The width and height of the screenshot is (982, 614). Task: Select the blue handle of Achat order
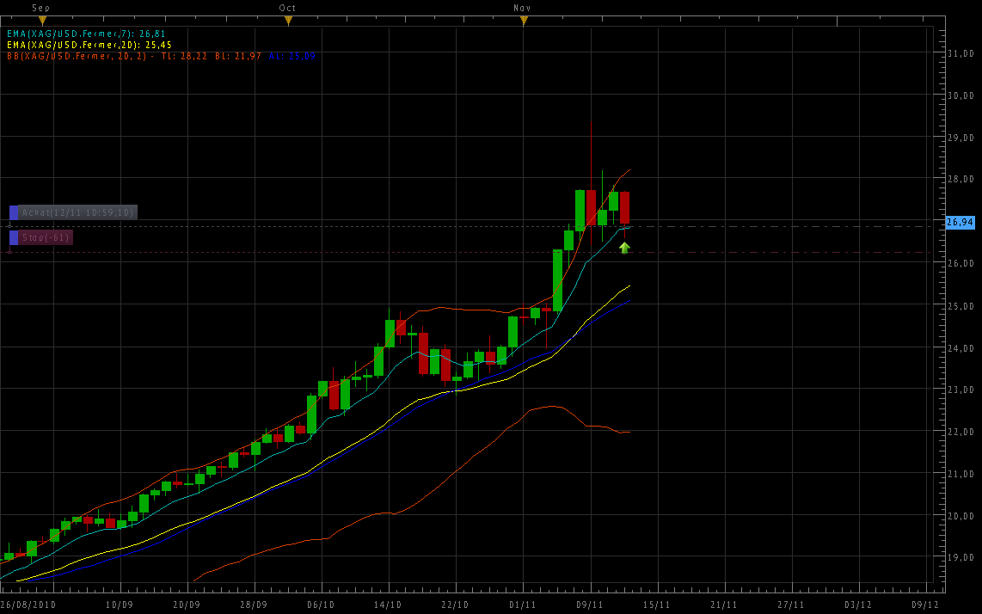(x=14, y=212)
